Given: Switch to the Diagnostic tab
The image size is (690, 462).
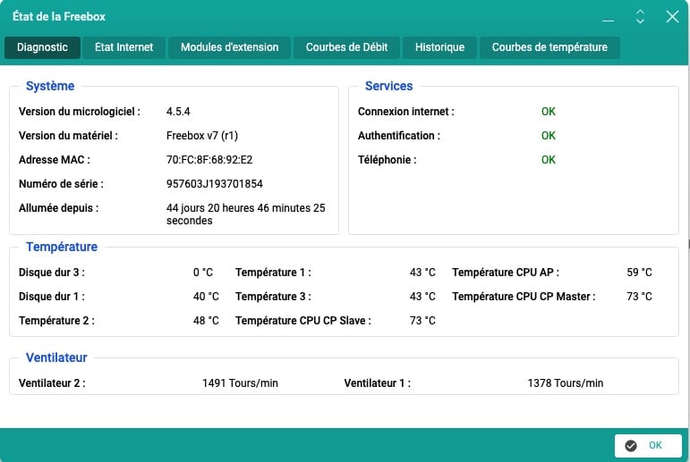Looking at the screenshot, I should point(42,47).
